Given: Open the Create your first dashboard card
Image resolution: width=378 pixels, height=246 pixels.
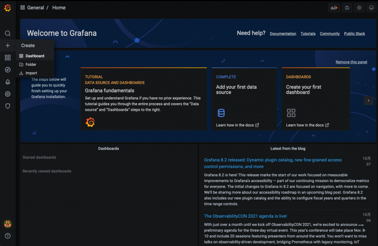Looking at the screenshot, I should click(x=316, y=99).
